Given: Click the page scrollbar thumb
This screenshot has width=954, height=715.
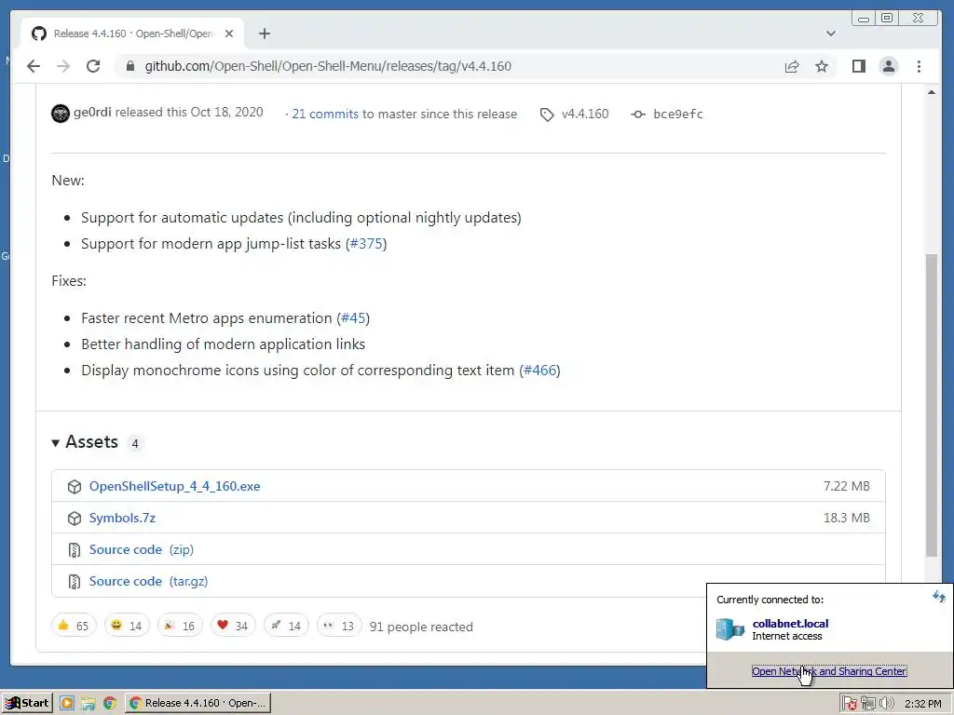Looking at the screenshot, I should pyautogui.click(x=931, y=405).
